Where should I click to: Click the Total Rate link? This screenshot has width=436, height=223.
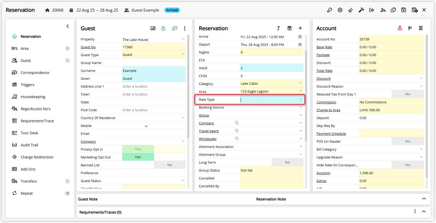tap(325, 71)
